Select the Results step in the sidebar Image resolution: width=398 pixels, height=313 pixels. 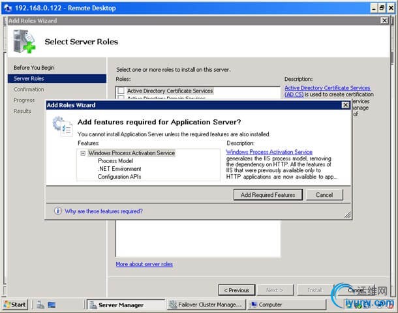22,111
